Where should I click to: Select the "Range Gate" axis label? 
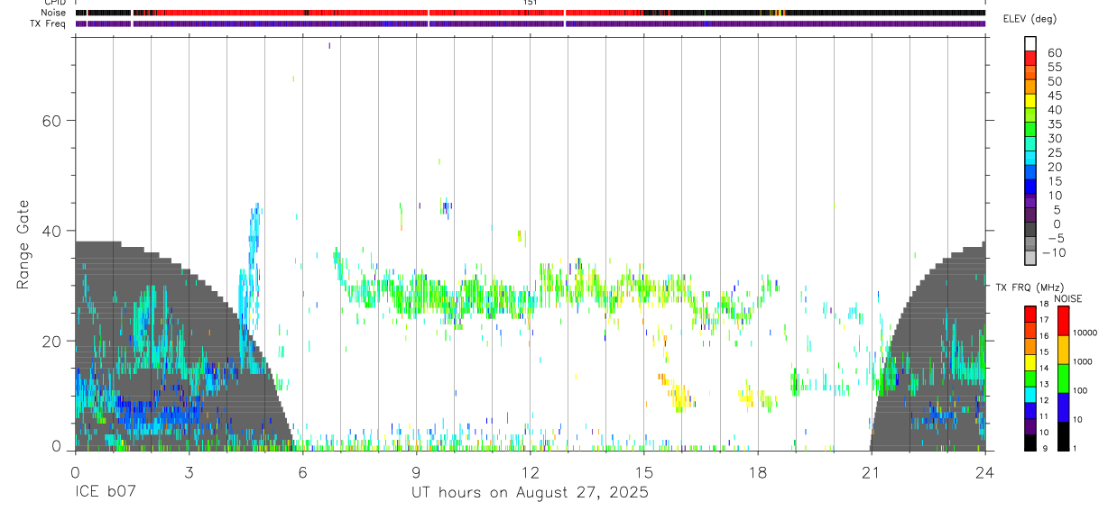(23, 242)
